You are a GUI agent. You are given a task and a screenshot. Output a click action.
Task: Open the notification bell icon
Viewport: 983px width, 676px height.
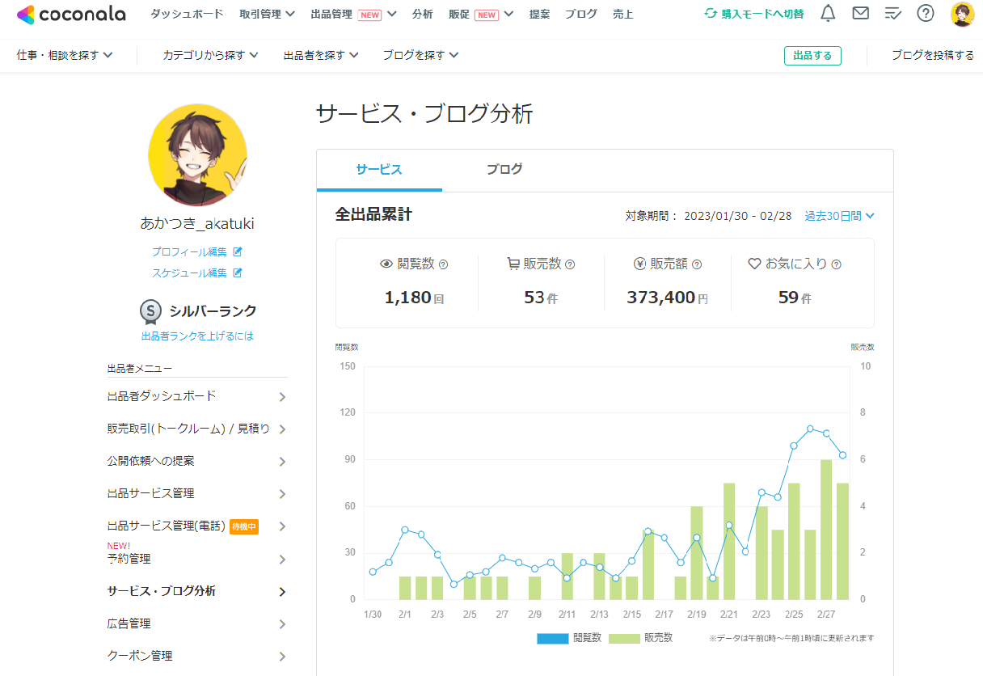[x=828, y=13]
